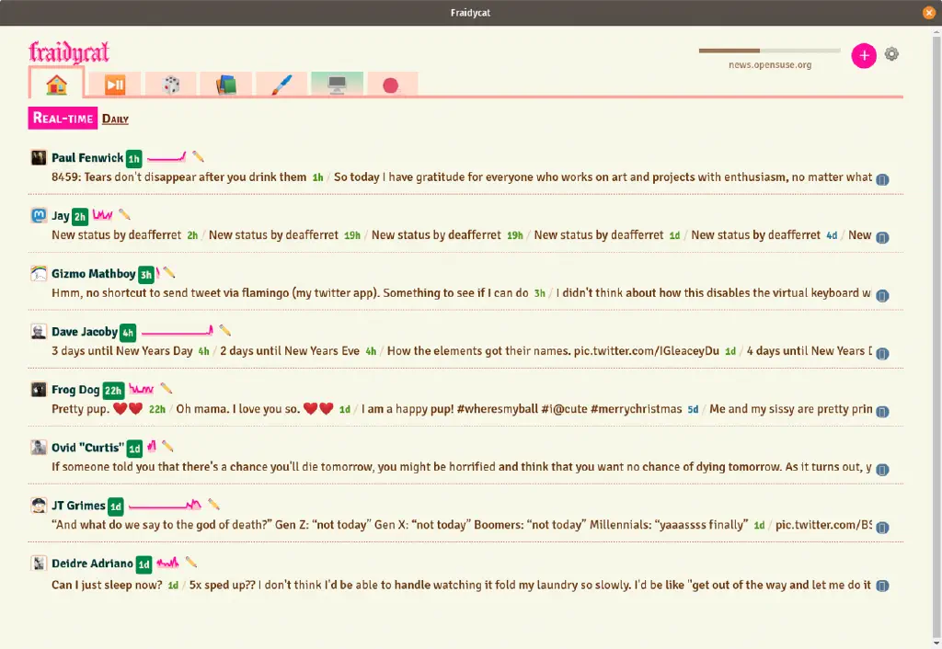Expand Paul Fenwick's posts with trailing icon
The width and height of the screenshot is (942, 649).
click(882, 179)
